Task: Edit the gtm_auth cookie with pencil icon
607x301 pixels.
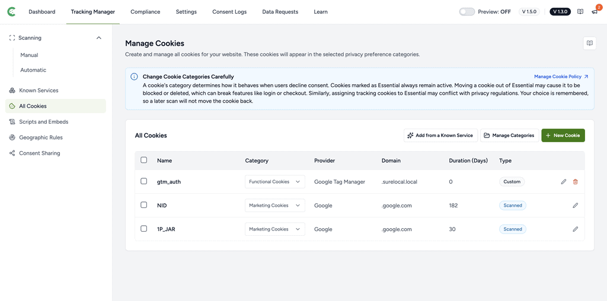Action: [564, 182]
